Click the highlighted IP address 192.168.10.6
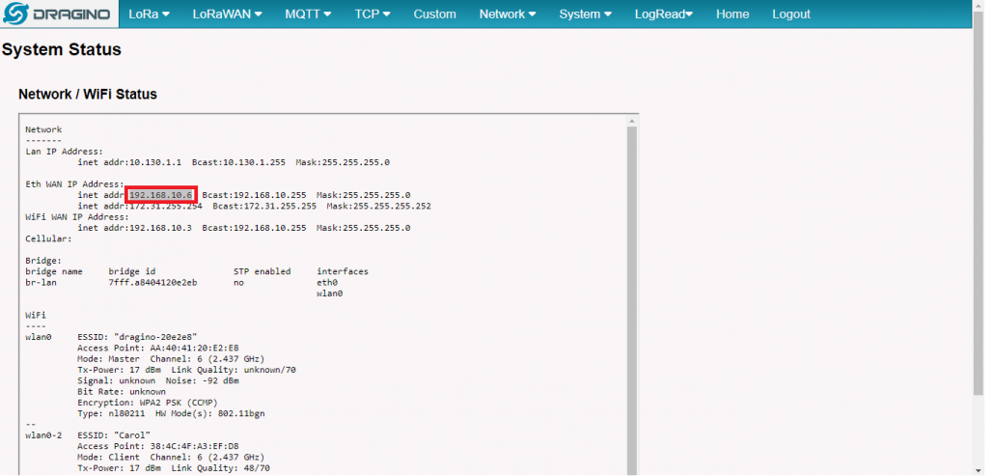 [x=161, y=195]
